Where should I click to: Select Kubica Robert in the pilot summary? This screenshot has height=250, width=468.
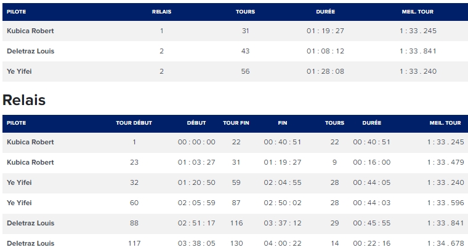[x=30, y=31]
